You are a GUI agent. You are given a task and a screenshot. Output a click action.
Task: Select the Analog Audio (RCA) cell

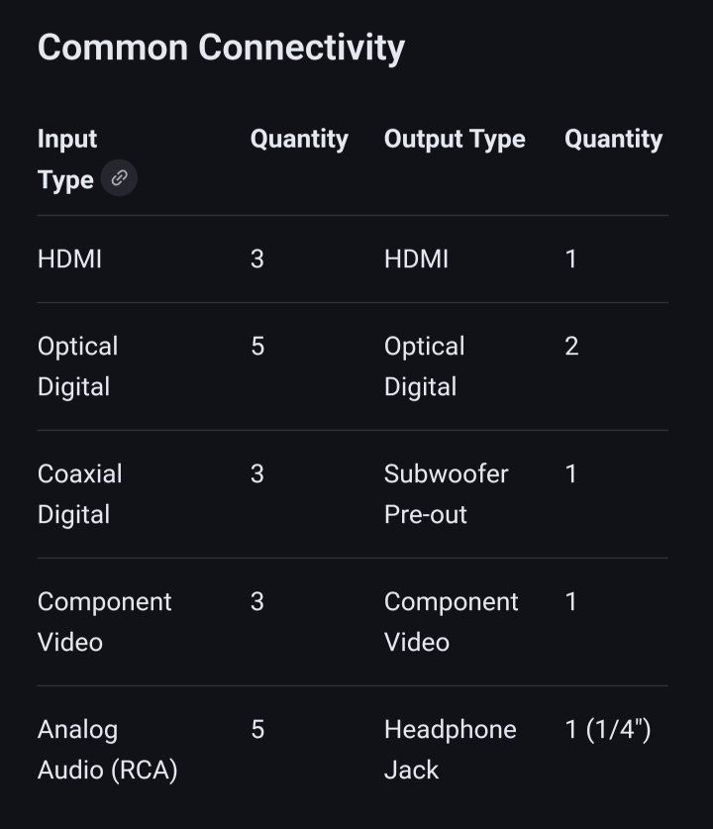[107, 749]
